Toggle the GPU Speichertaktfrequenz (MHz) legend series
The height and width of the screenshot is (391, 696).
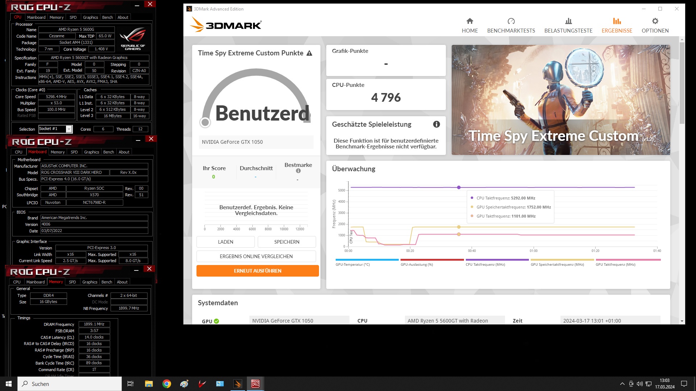click(x=562, y=262)
